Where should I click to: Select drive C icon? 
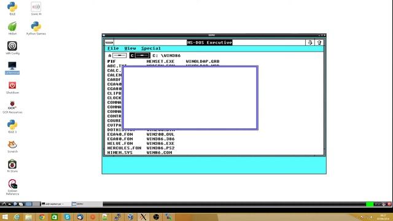coord(140,55)
